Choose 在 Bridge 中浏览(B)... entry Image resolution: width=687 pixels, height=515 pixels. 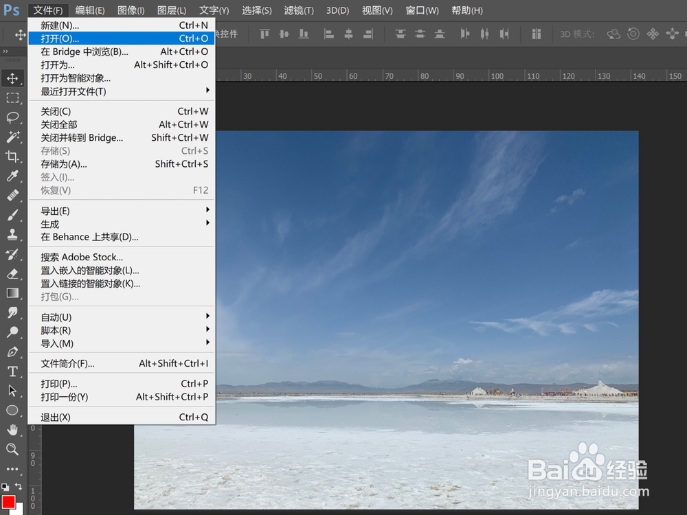pyautogui.click(x=122, y=51)
